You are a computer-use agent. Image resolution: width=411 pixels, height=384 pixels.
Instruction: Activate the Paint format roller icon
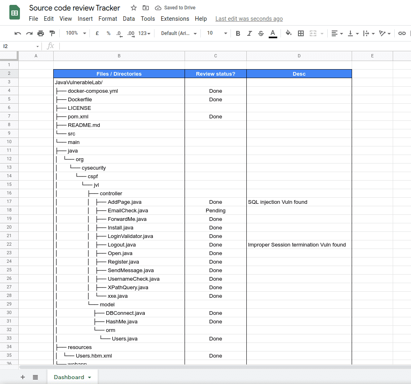pyautogui.click(x=52, y=33)
